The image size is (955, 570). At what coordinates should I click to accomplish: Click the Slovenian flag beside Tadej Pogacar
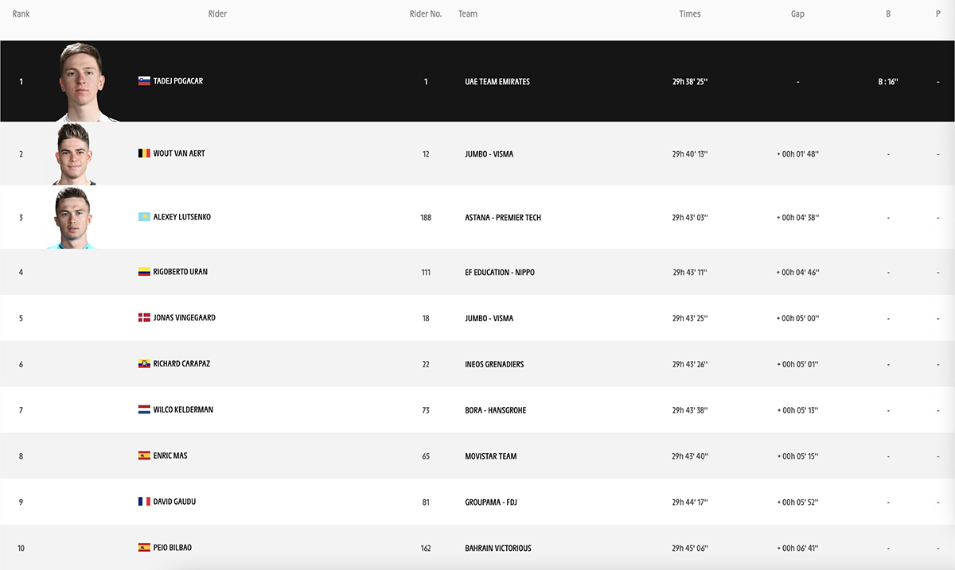pos(144,81)
